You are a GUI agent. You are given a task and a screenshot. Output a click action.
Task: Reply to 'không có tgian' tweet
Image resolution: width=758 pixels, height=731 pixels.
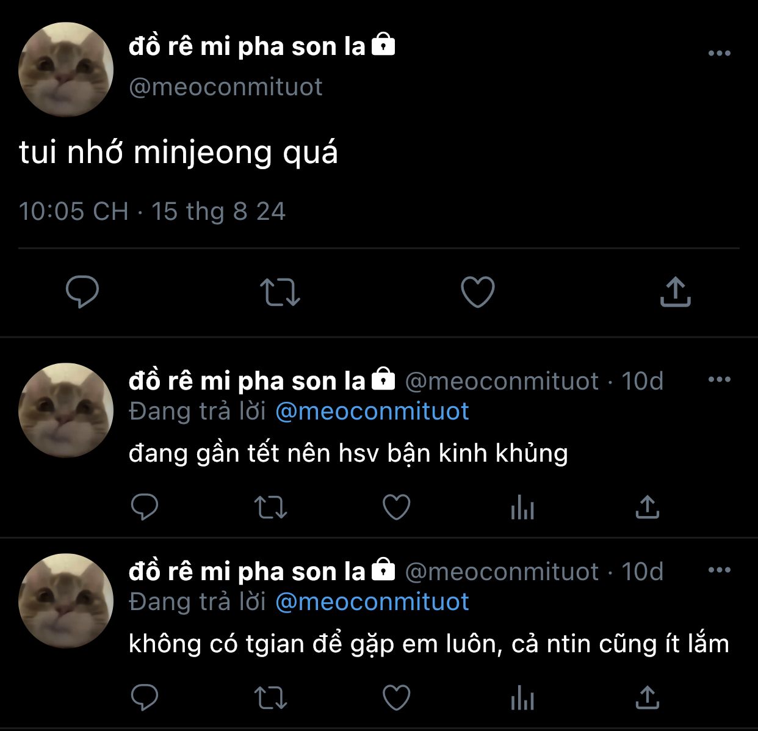(x=145, y=697)
